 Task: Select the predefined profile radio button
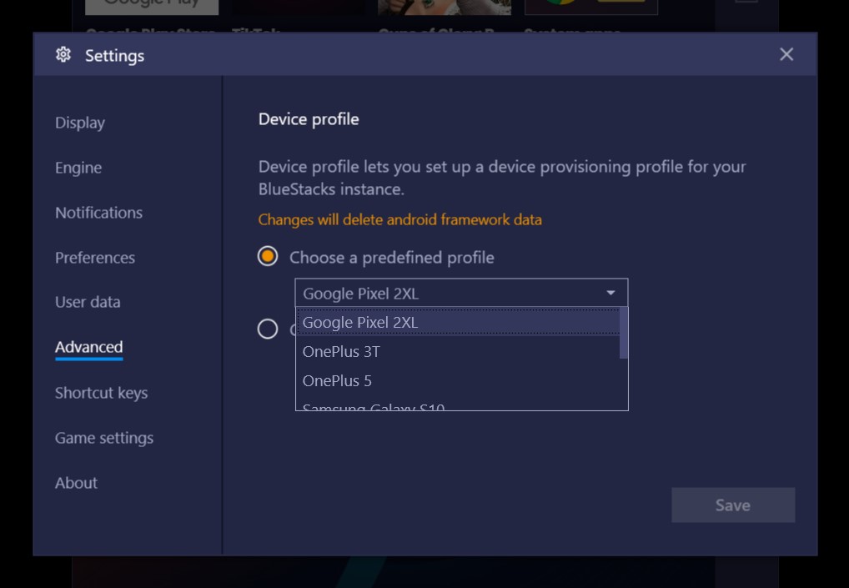point(268,256)
